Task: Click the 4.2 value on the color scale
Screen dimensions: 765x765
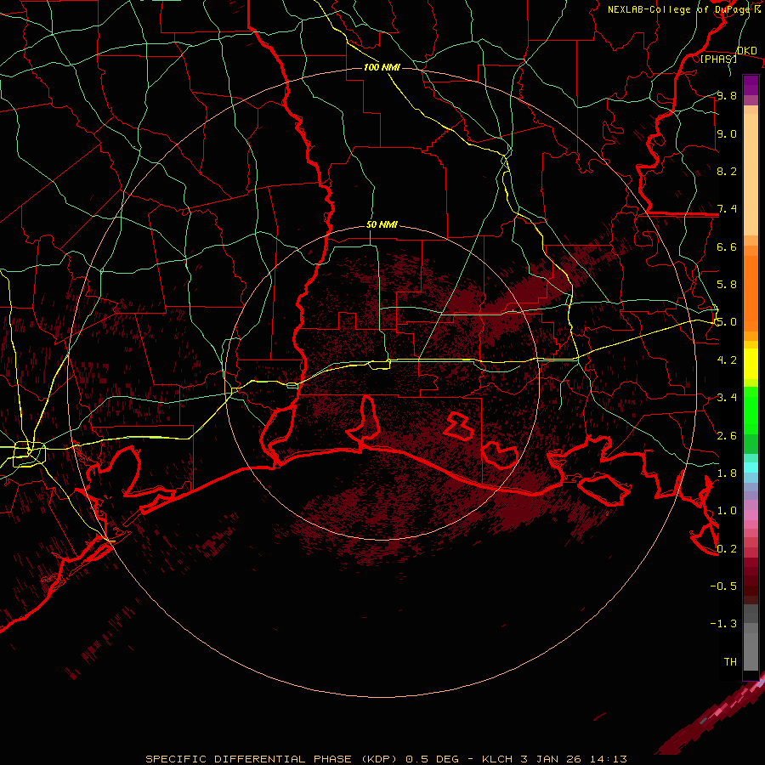Action: point(727,360)
